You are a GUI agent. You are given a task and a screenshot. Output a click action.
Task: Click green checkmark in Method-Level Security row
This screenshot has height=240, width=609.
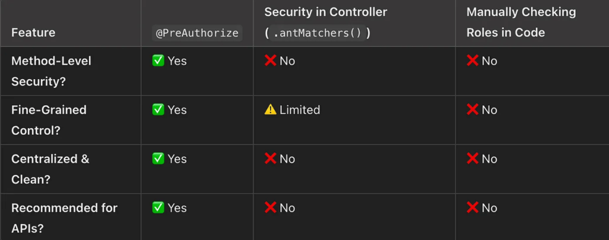coord(158,61)
